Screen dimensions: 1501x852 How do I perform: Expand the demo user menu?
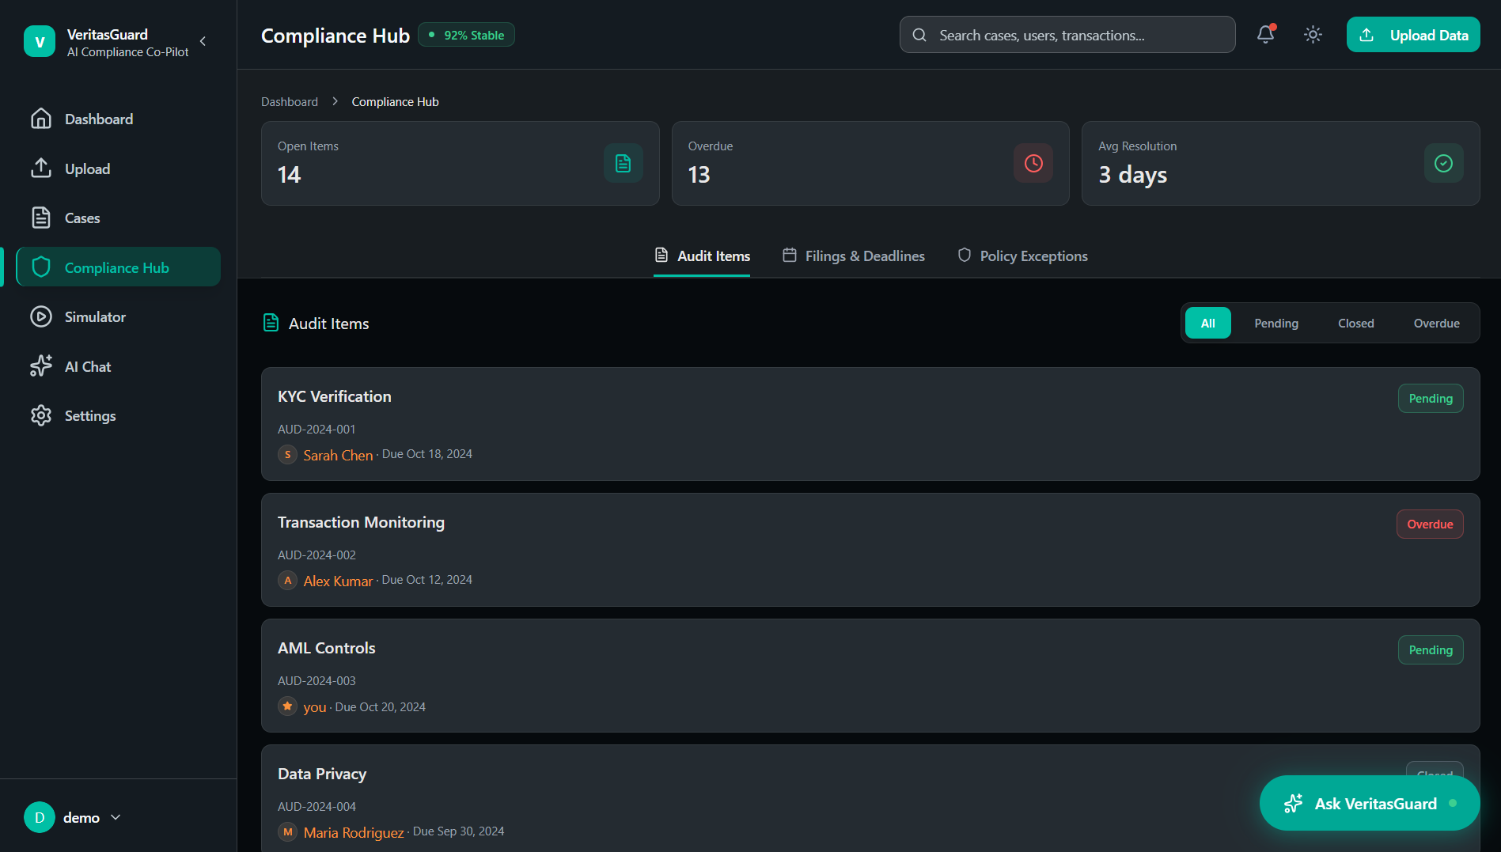[x=73, y=817]
